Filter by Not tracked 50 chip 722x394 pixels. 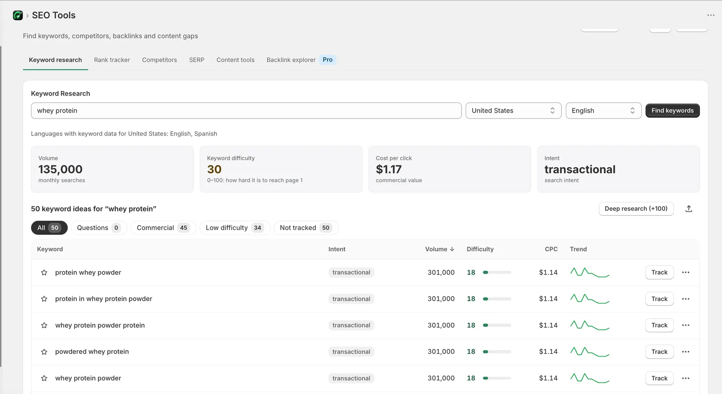tap(306, 228)
